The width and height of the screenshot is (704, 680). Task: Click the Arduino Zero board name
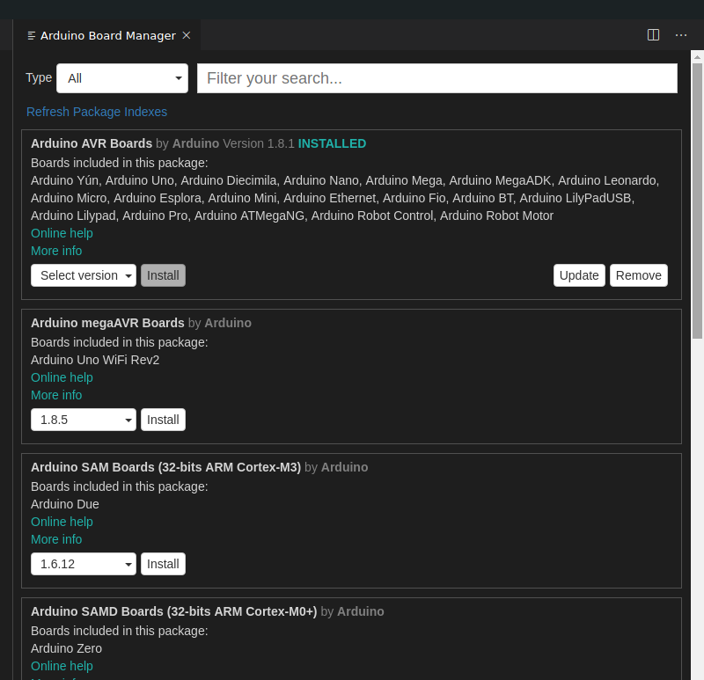(x=67, y=648)
